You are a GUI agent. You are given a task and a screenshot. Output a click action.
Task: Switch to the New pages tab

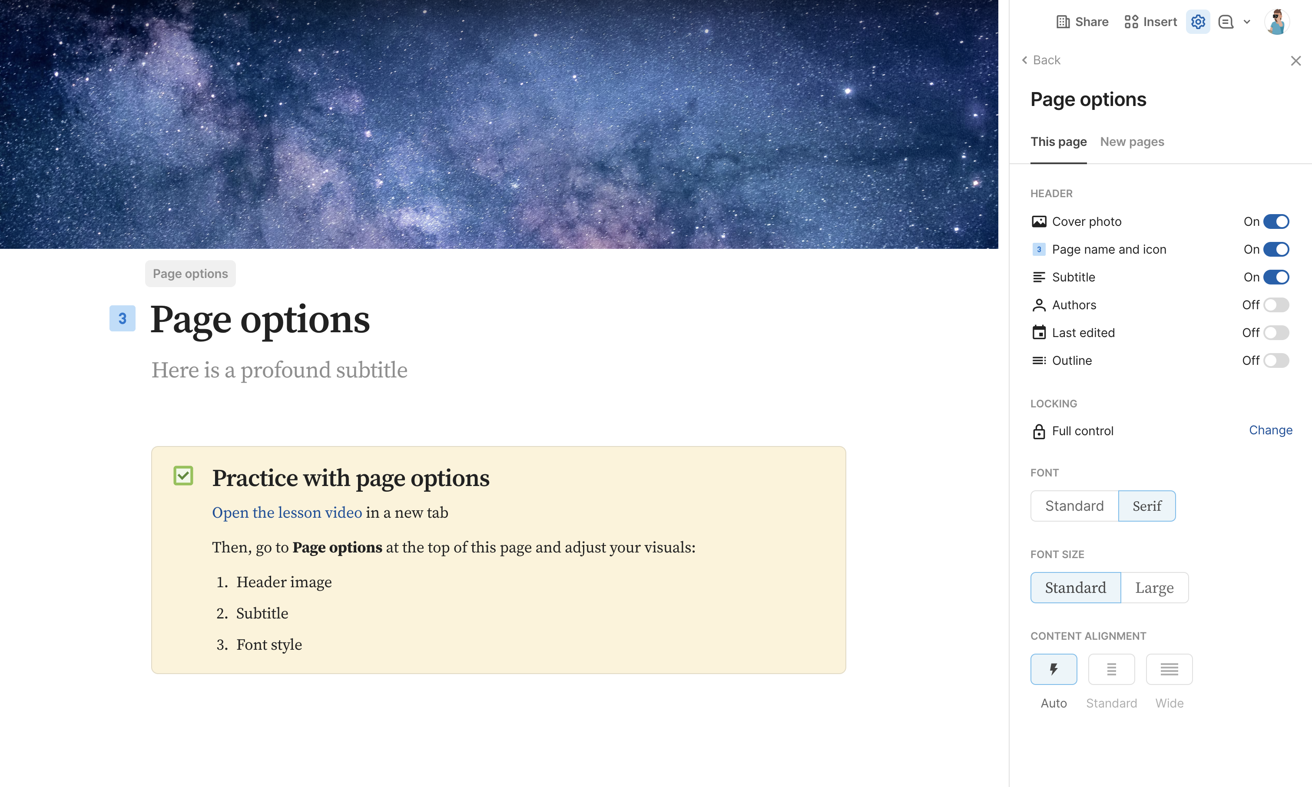tap(1132, 142)
